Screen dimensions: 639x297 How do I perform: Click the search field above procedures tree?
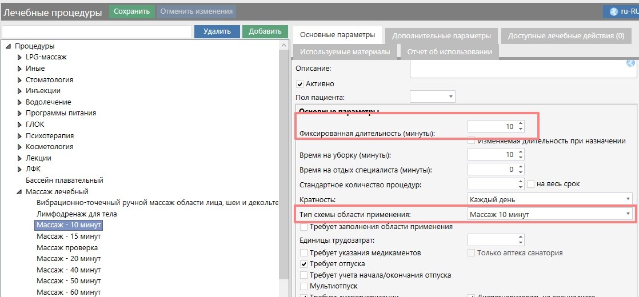click(x=97, y=31)
